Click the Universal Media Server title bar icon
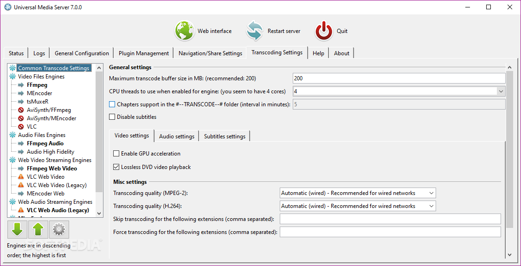Viewport: 521px width, 266px height. click(7, 7)
